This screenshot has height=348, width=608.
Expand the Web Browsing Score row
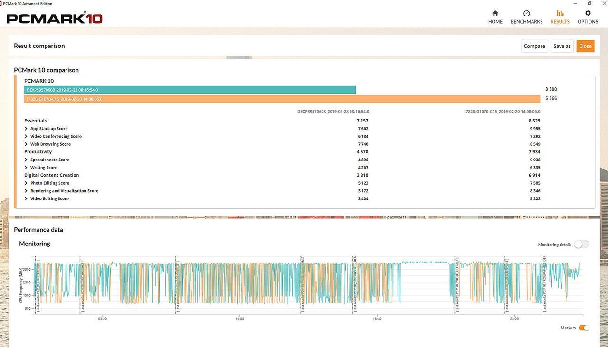coord(26,144)
